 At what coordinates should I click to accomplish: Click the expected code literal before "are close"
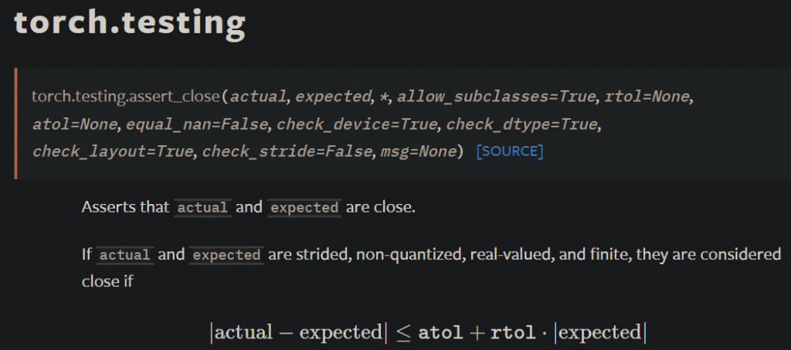pyautogui.click(x=304, y=208)
